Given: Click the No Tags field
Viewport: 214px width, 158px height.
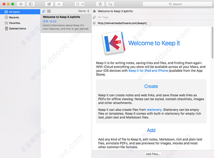Looking at the screenshot, I should (x=103, y=17).
